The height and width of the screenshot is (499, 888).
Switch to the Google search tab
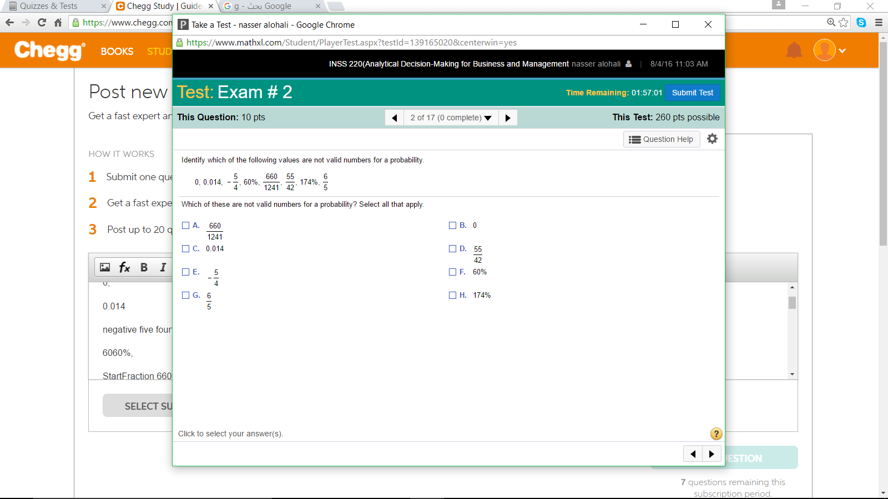pyautogui.click(x=266, y=6)
